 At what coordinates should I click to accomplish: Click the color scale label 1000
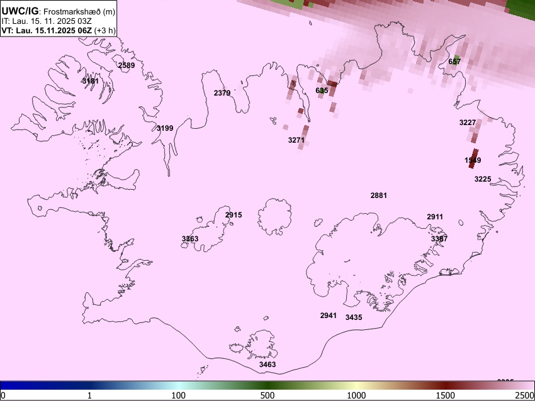[356, 395]
